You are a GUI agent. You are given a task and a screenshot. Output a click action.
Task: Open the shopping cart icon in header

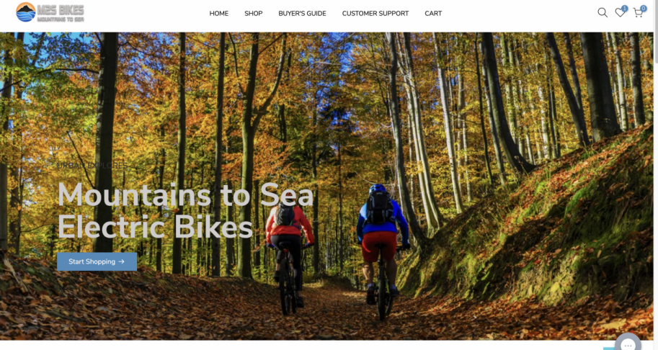tap(638, 13)
